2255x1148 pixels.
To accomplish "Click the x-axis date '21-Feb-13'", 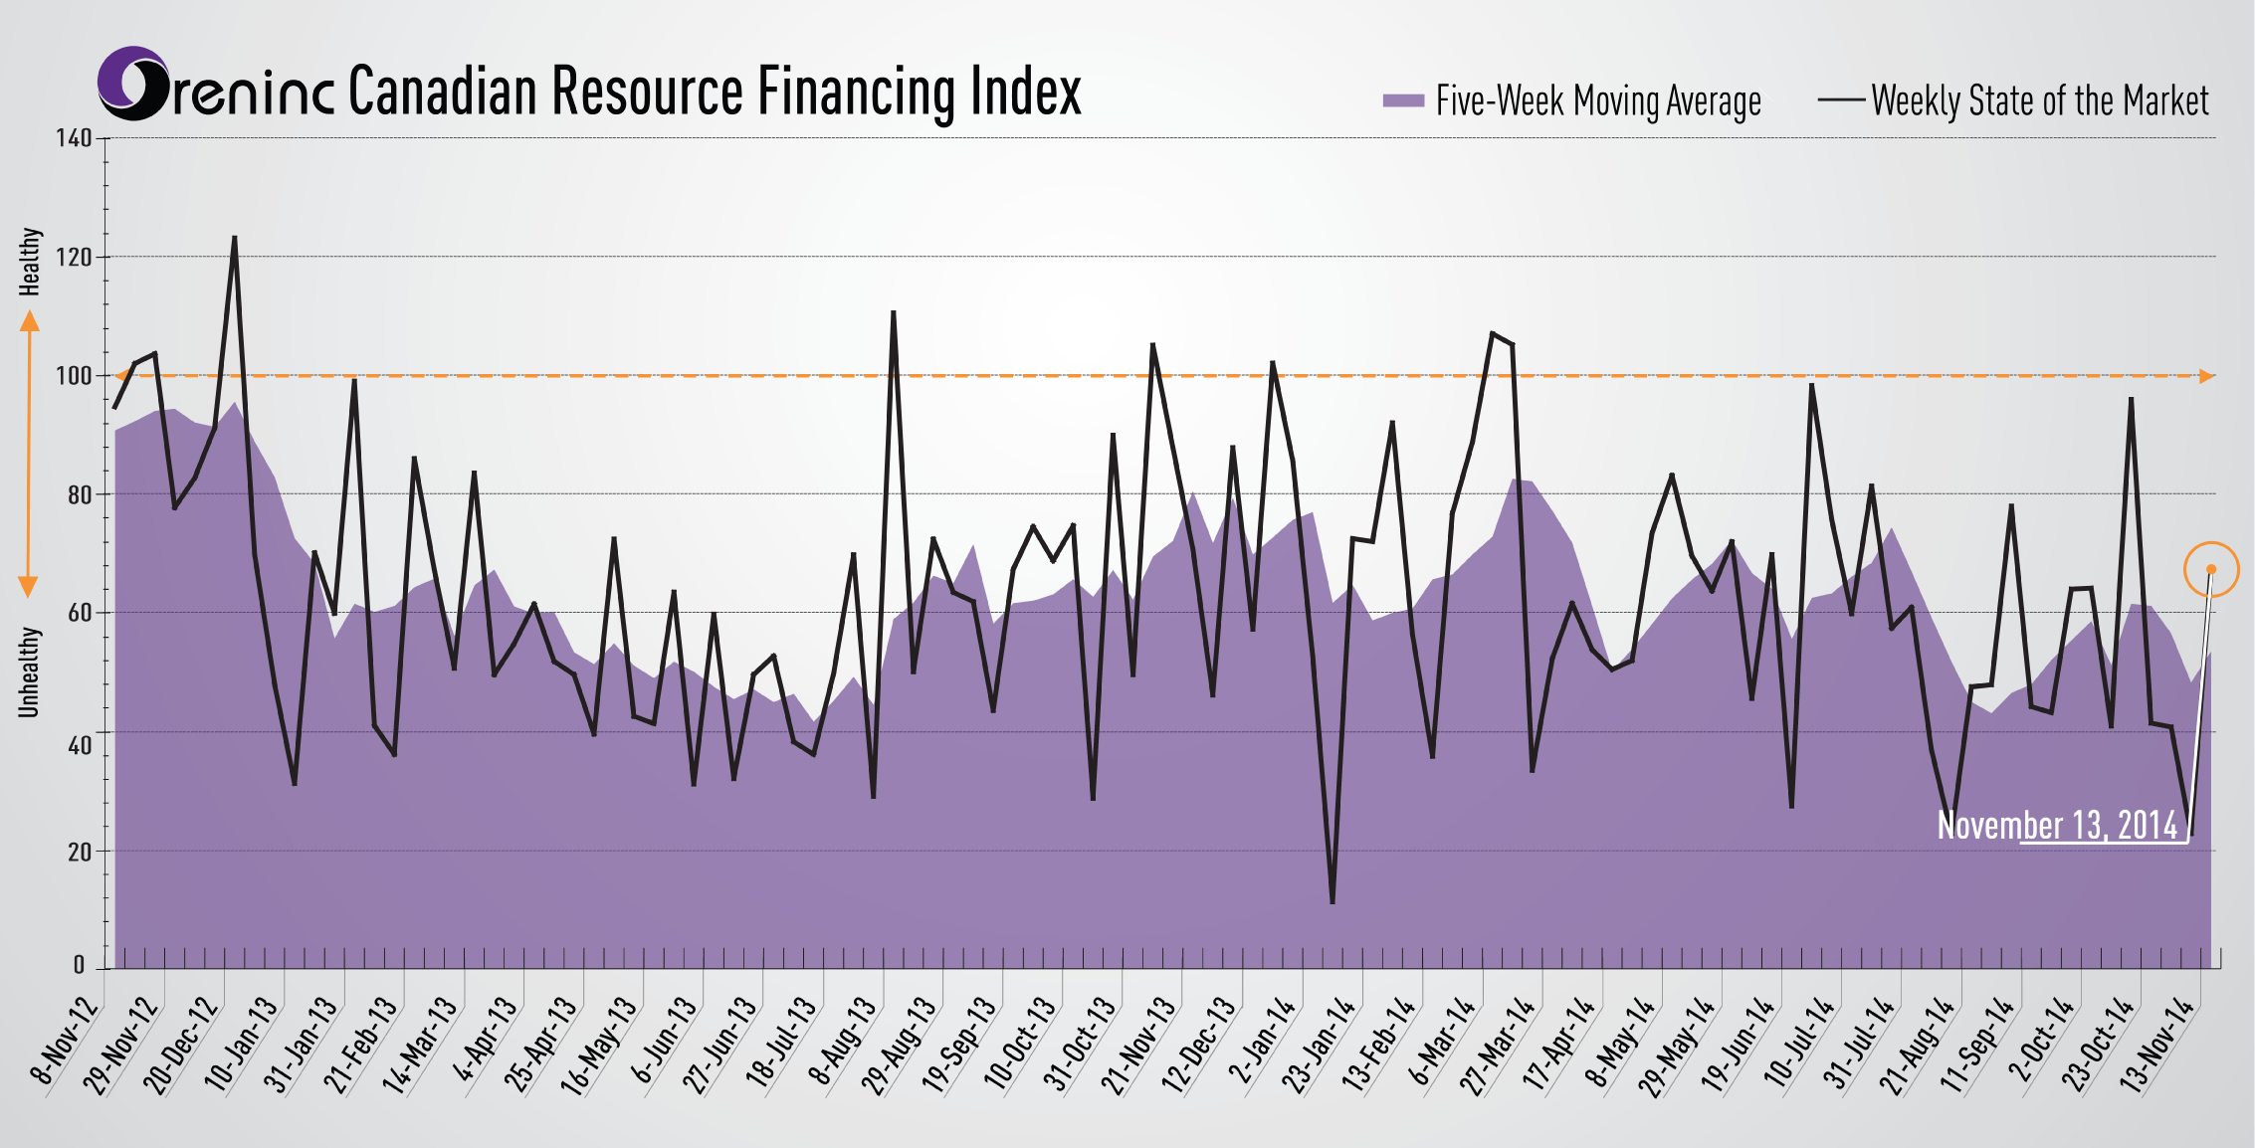I will [361, 1045].
